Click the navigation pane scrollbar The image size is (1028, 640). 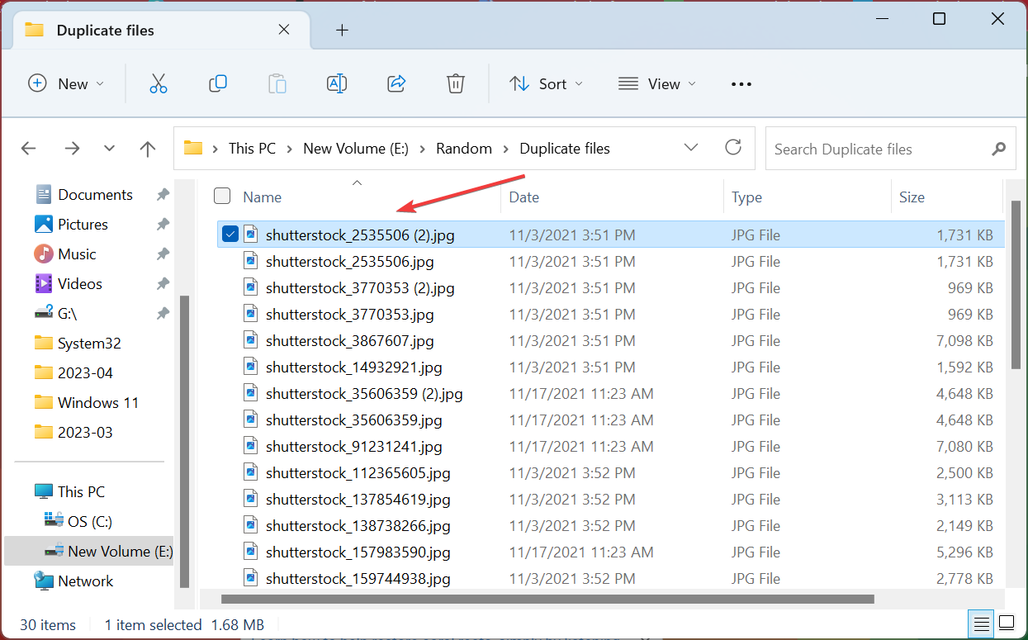(184, 442)
